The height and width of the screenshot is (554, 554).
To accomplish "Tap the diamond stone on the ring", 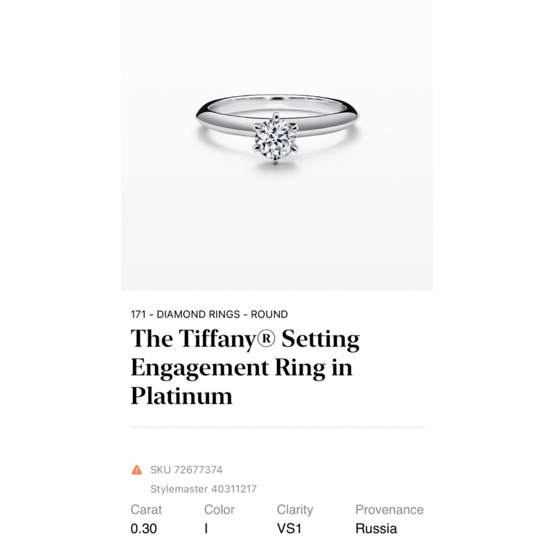I will [276, 137].
